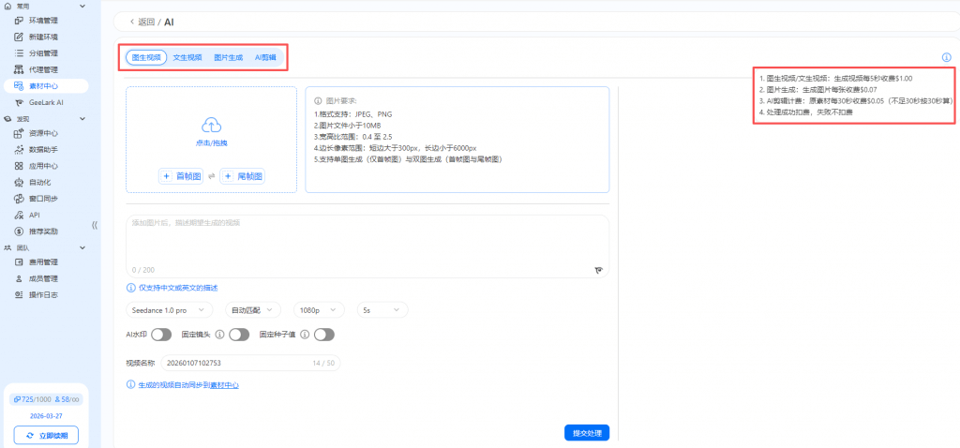Click the swap icon between 首帧图 and 尾帧图

[211, 176]
